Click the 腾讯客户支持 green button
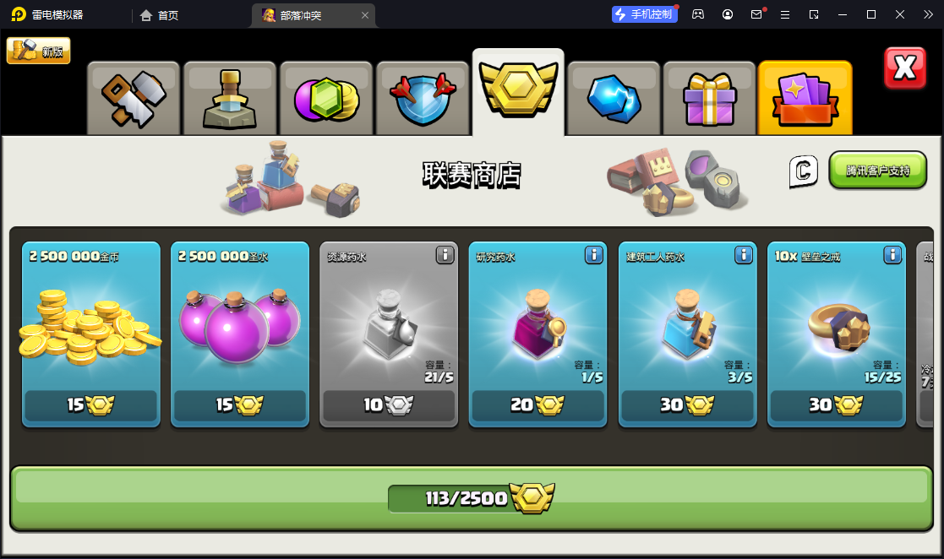Image resolution: width=944 pixels, height=559 pixels. [878, 171]
